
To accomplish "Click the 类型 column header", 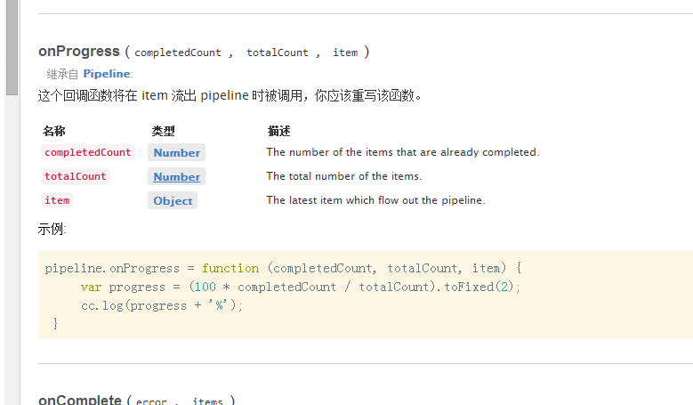I will [x=163, y=131].
